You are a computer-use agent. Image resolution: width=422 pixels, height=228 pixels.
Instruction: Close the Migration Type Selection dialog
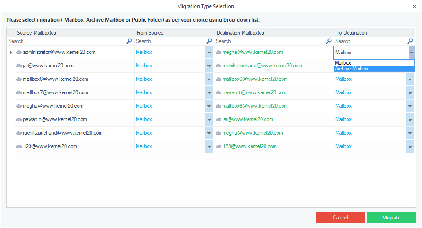(414, 6)
